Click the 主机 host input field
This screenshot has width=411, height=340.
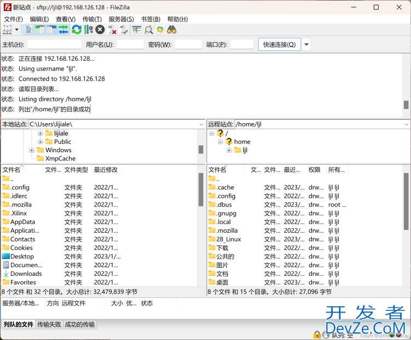tap(54, 44)
